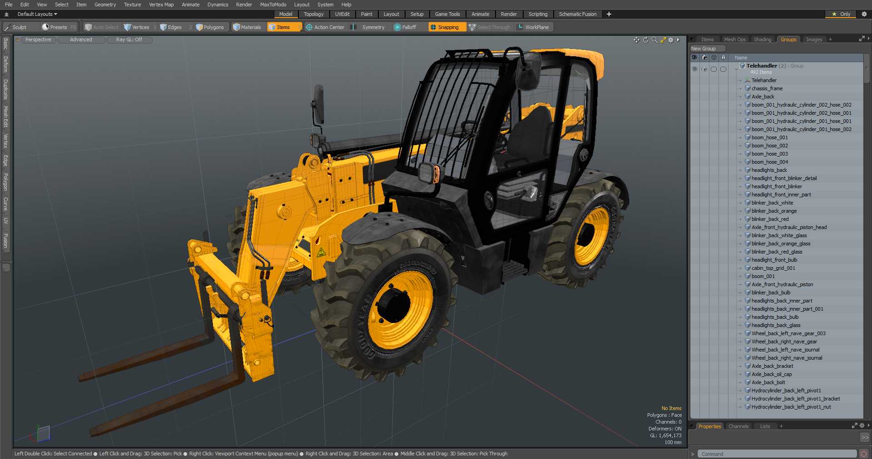Open Presets browser

[x=58, y=27]
